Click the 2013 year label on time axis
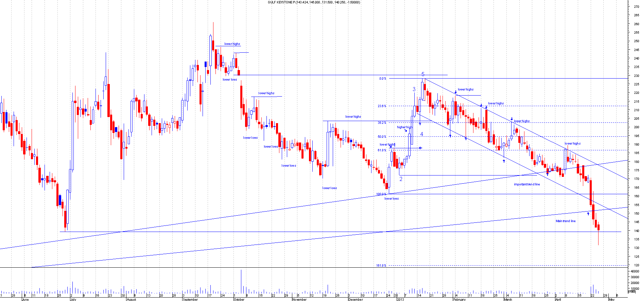This screenshot has width=640, height=301. [x=400, y=299]
